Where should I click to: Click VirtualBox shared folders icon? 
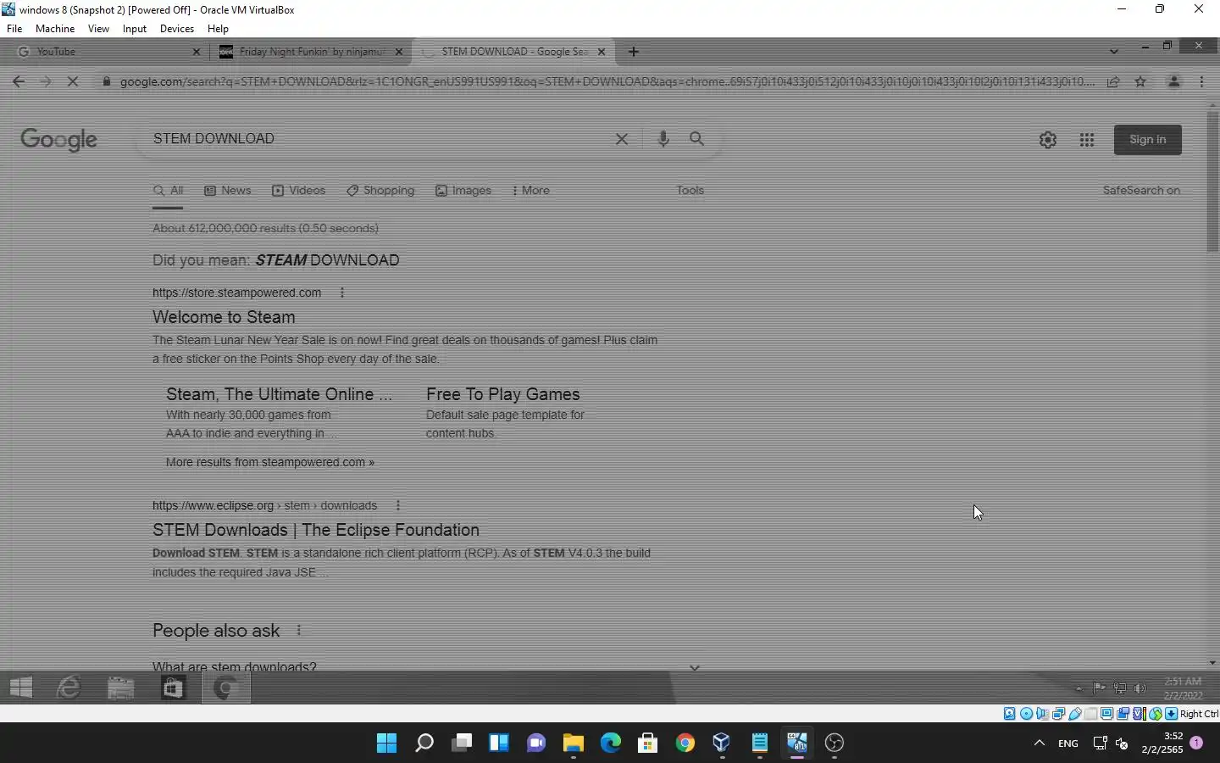1091,714
